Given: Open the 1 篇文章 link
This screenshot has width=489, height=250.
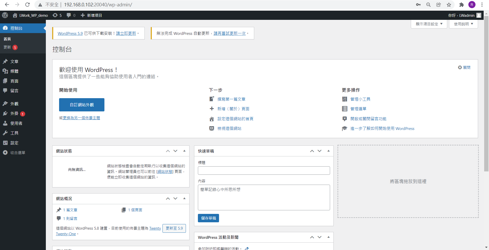Looking at the screenshot, I should pyautogui.click(x=70, y=210).
